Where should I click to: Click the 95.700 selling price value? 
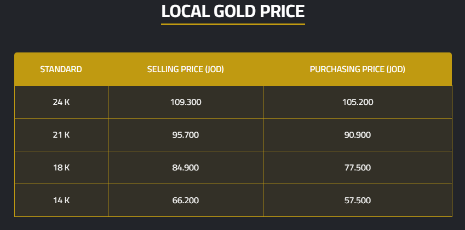click(x=186, y=135)
